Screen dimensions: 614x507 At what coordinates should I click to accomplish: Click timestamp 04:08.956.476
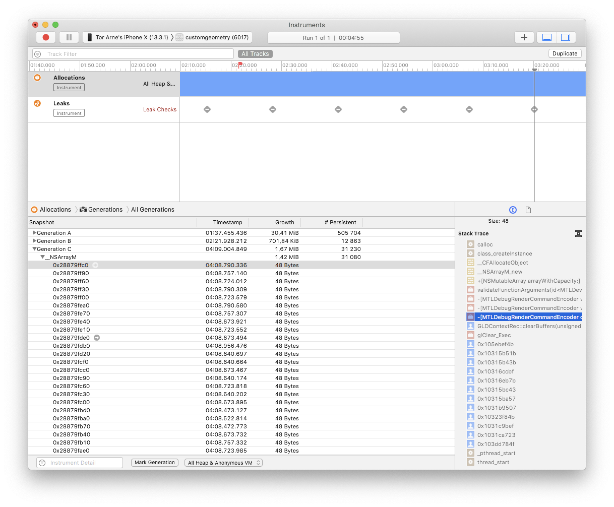tap(226, 346)
